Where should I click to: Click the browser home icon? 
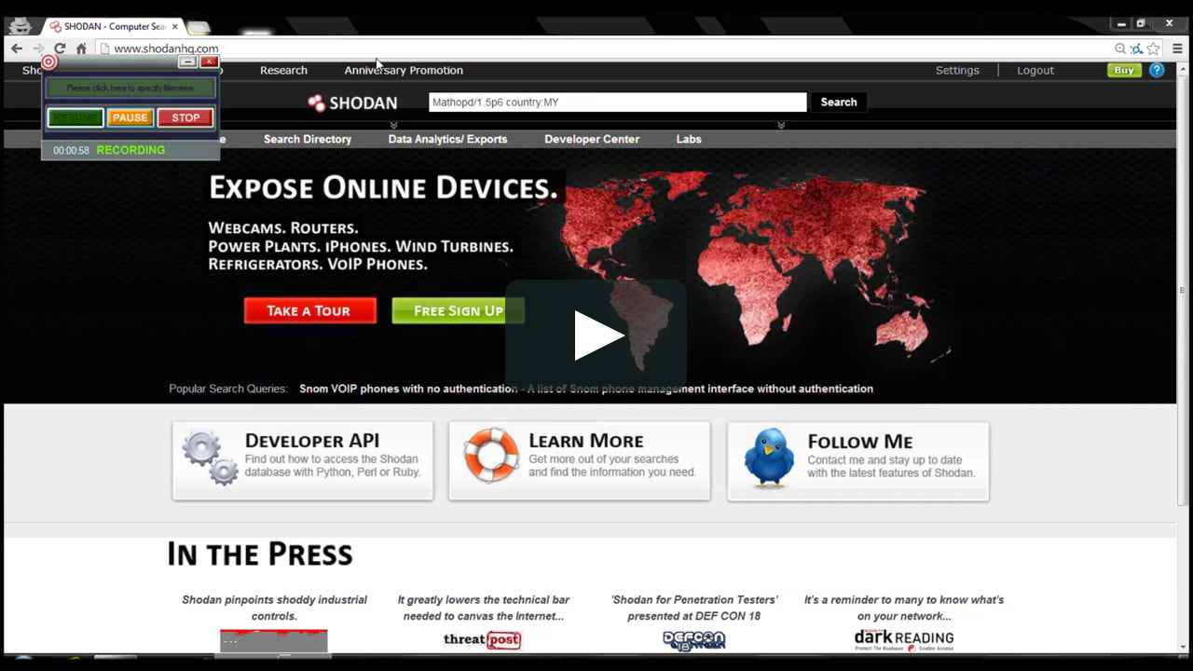coord(81,48)
